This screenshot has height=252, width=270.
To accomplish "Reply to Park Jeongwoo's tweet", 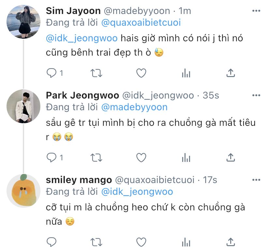I will click(52, 158).
